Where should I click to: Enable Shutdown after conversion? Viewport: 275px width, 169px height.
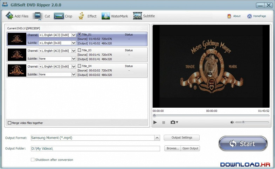(x=33, y=160)
